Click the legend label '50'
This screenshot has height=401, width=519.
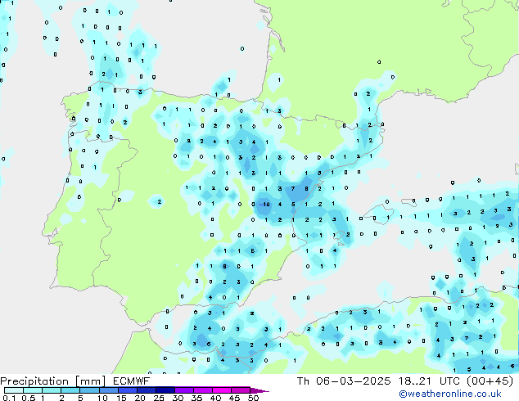coord(253,398)
